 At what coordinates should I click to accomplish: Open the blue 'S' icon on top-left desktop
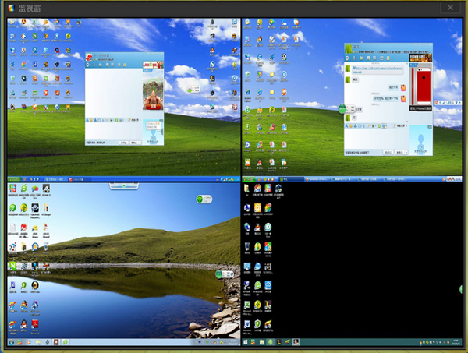(x=212, y=65)
